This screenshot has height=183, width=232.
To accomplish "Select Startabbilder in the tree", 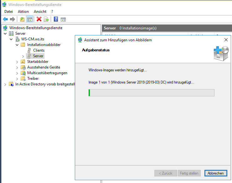I will 38,62.
